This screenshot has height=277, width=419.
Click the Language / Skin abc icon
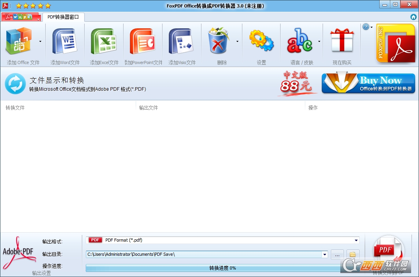[299, 41]
